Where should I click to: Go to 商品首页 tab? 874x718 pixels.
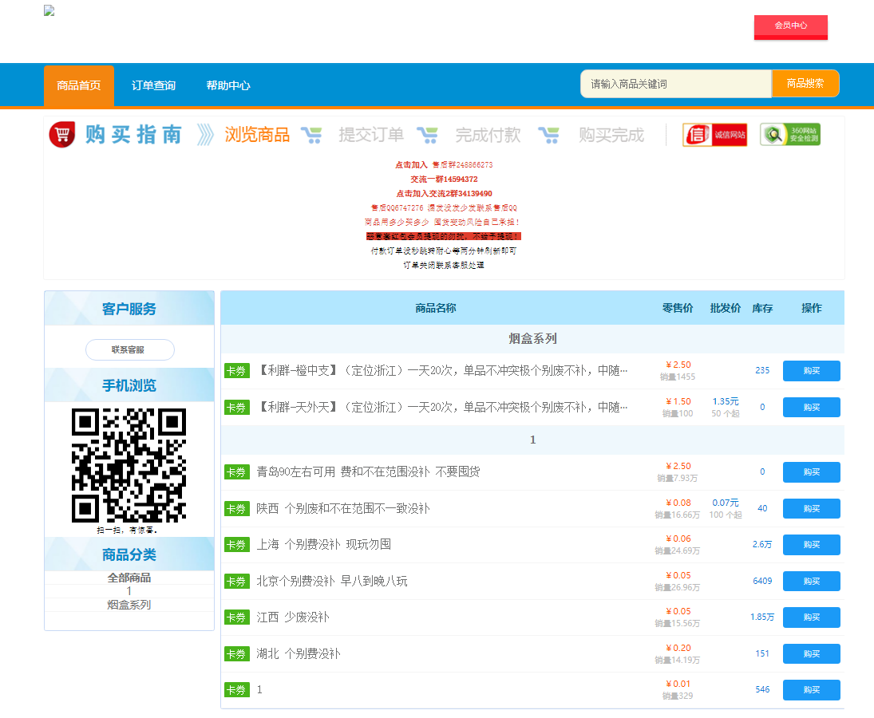(x=79, y=86)
